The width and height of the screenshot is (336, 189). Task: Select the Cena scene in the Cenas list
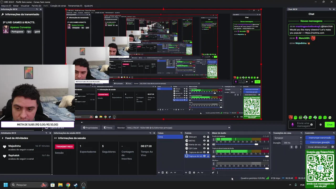coord(170,137)
